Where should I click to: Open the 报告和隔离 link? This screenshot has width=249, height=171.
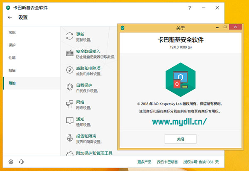86,136
